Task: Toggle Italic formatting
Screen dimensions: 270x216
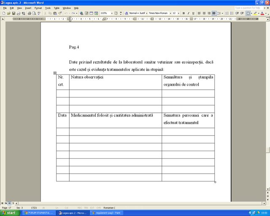Action: coord(189,13)
